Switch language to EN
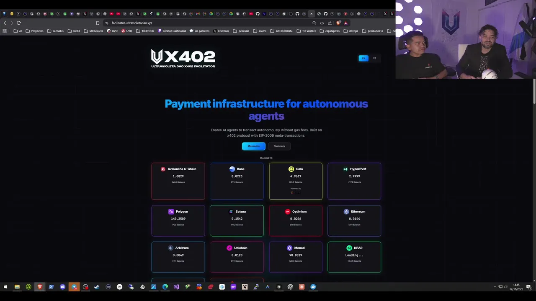Screen dimensions: 536x301 point(363,58)
